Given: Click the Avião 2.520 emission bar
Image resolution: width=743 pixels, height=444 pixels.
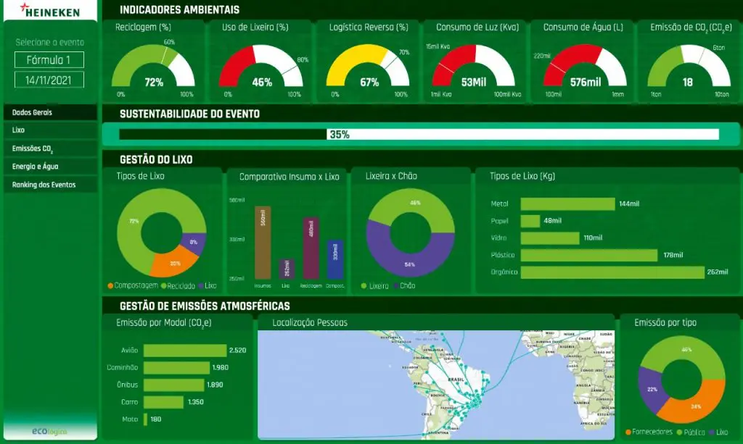Looking at the screenshot, I should 185,351.
